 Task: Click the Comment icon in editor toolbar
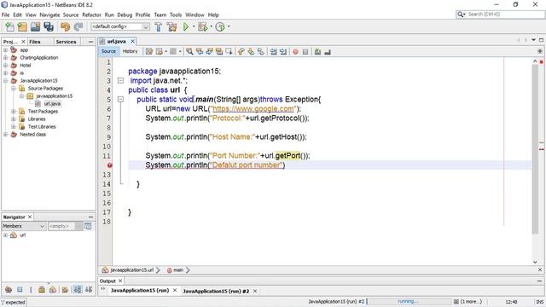click(x=317, y=51)
